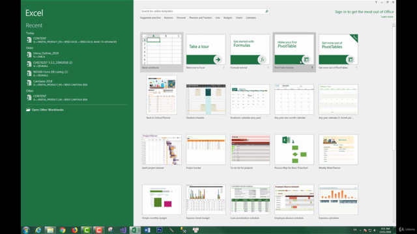Open Visual Studio from taskbar
Viewport: 417px width, 234px height.
click(123, 230)
